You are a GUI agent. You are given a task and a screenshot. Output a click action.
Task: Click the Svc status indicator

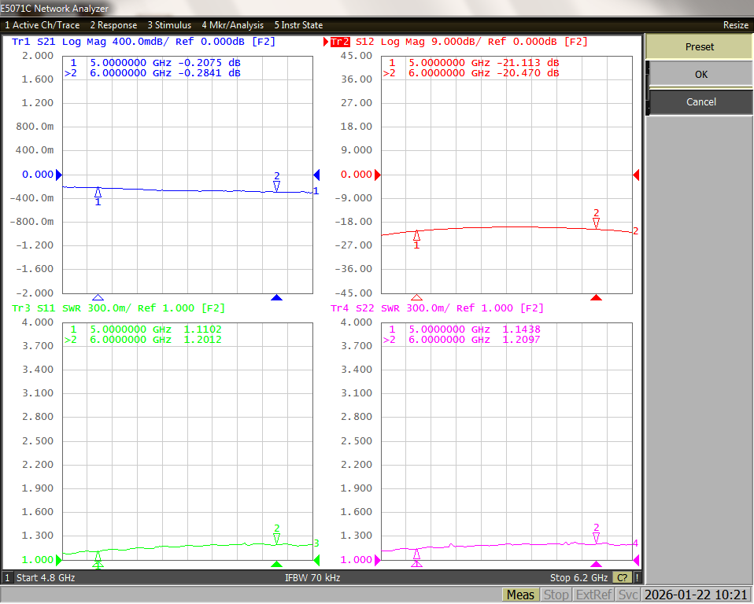tap(628, 595)
